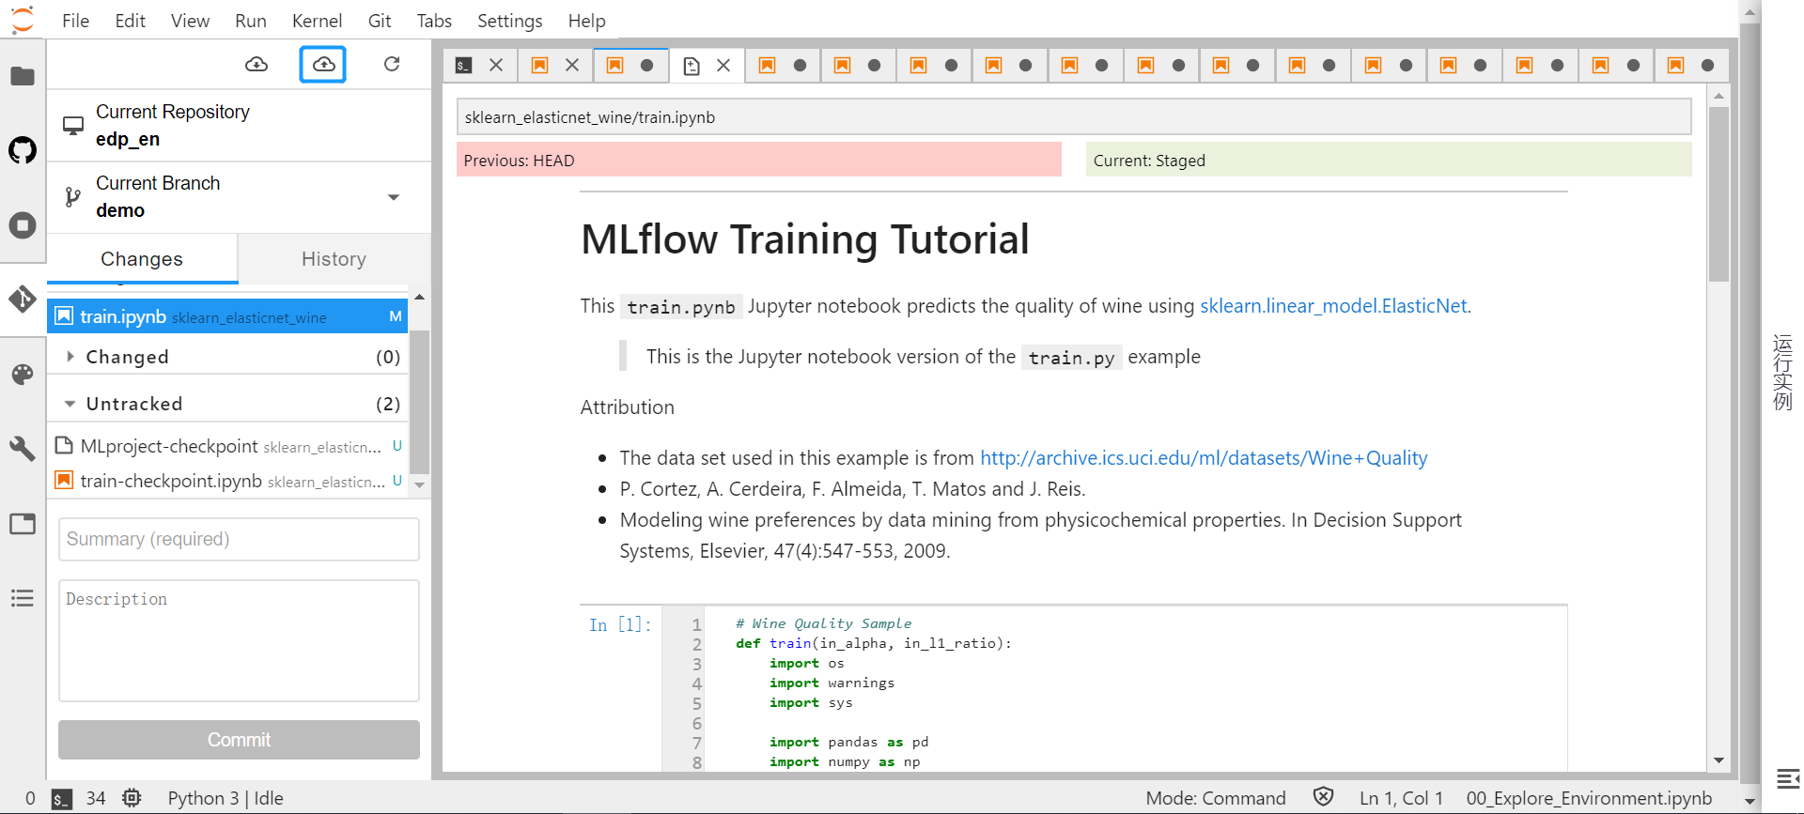Image resolution: width=1804 pixels, height=814 pixels.
Task: Click the file list scrollbar in Git panel
Action: point(419,402)
